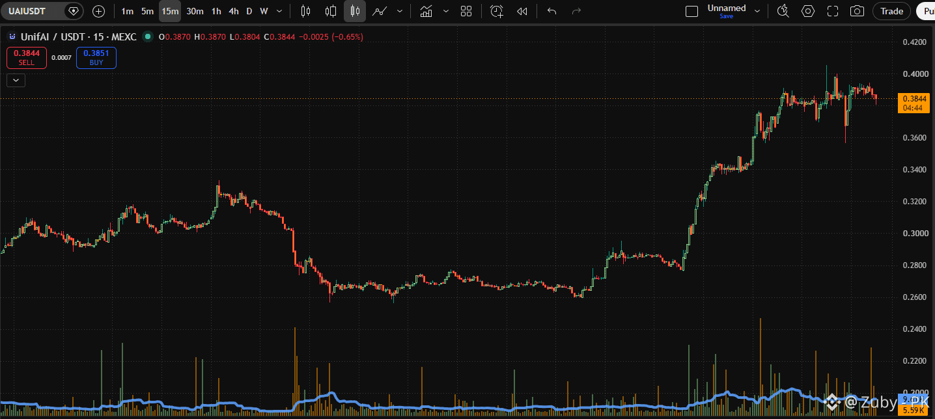Select the 15m timeframe
Image resolution: width=935 pixels, height=419 pixels.
pos(170,11)
